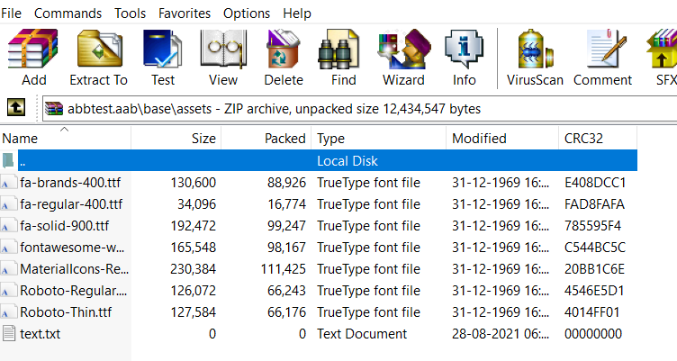Open the Commands menu

pyautogui.click(x=68, y=14)
